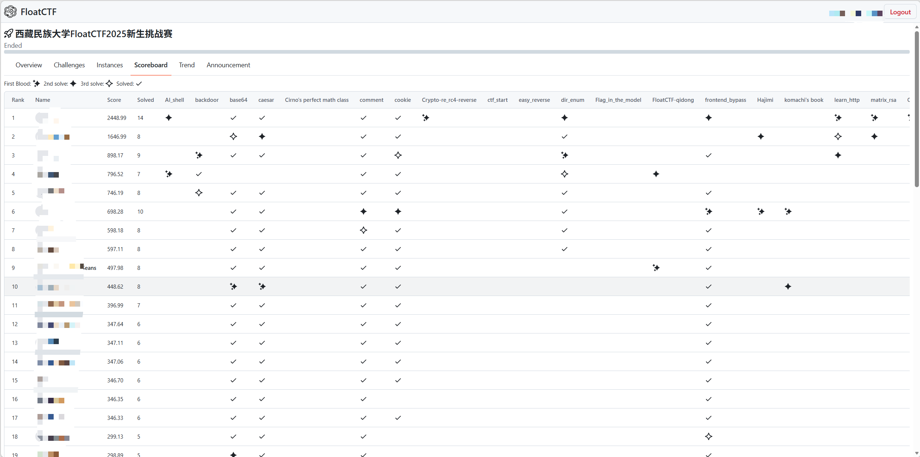Click the First Blood legend icon

coord(36,83)
